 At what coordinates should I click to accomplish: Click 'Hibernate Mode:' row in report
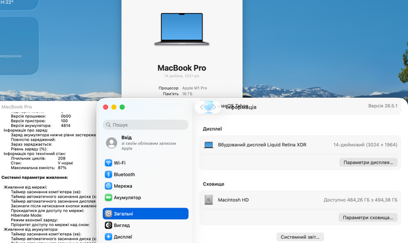pyautogui.click(x=27, y=215)
